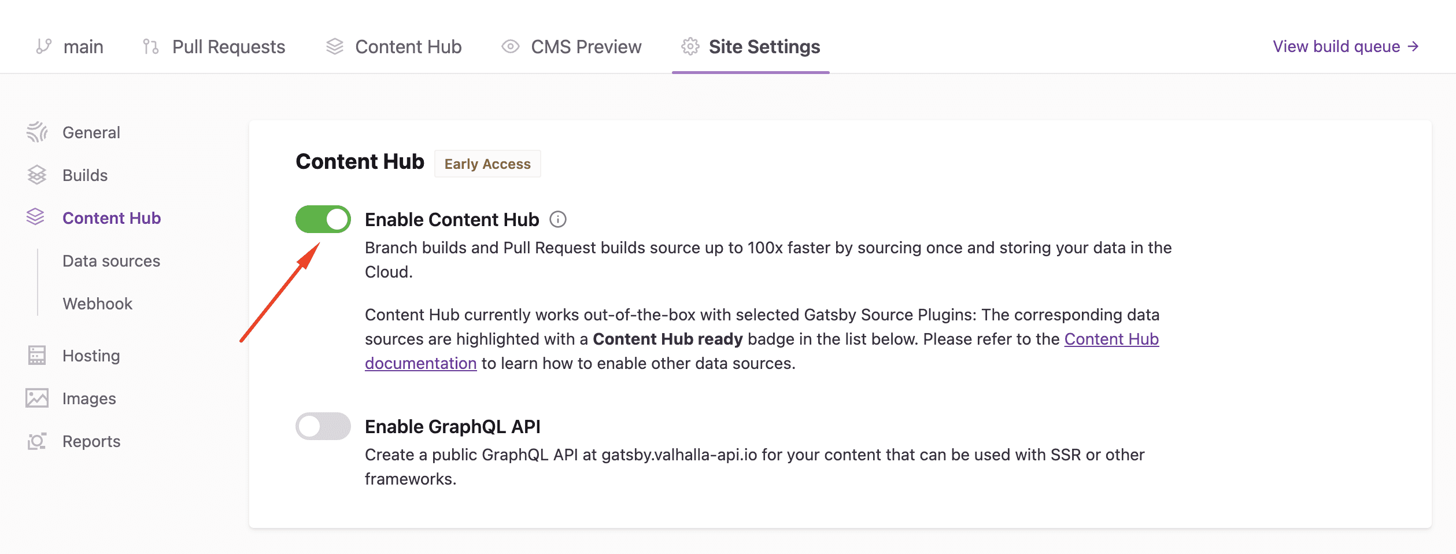1456x554 pixels.
Task: Select the Content Hub sidebar item
Action: click(111, 218)
